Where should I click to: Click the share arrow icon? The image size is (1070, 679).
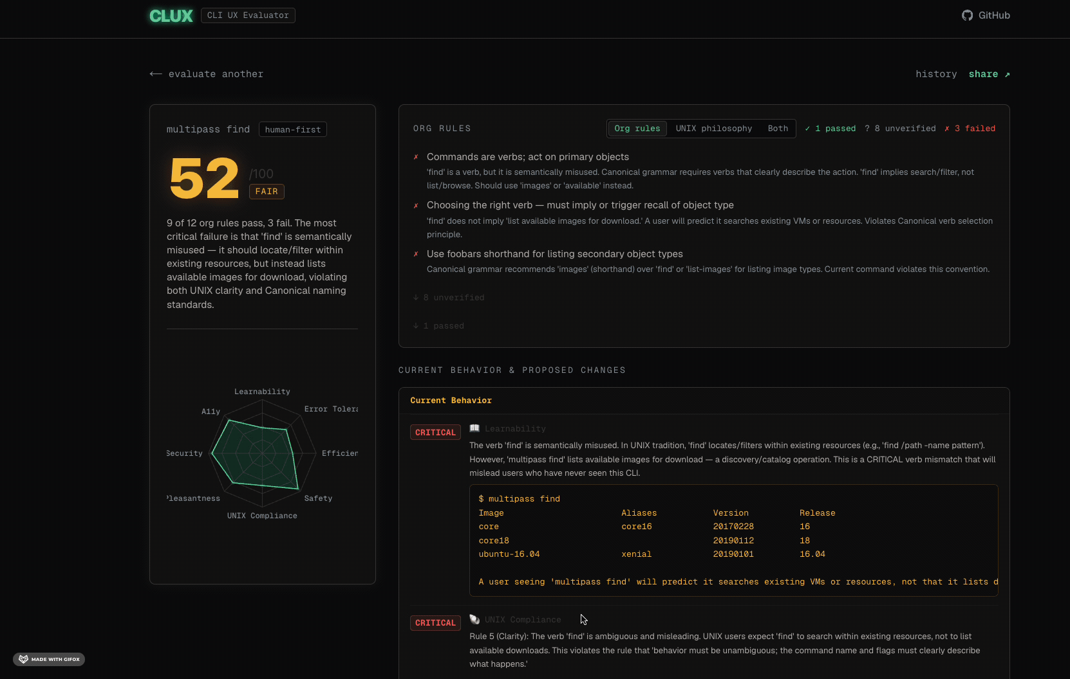[x=1007, y=75]
